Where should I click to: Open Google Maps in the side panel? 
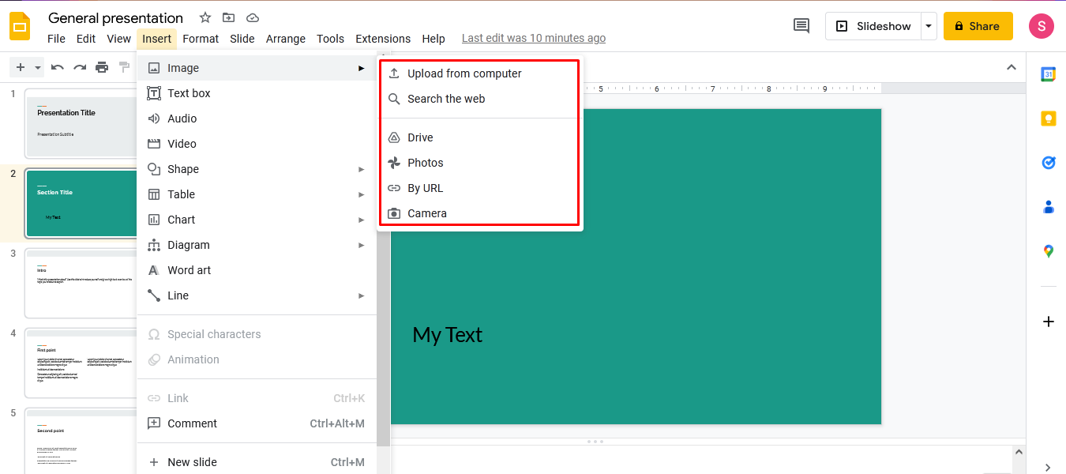(1048, 250)
